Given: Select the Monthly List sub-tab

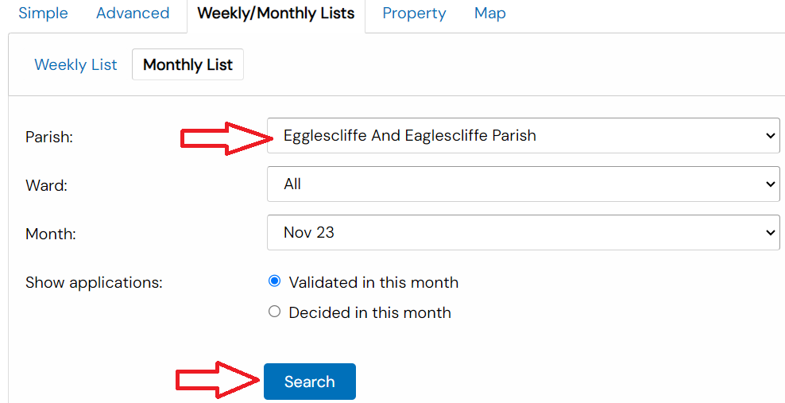Looking at the screenshot, I should coord(188,65).
